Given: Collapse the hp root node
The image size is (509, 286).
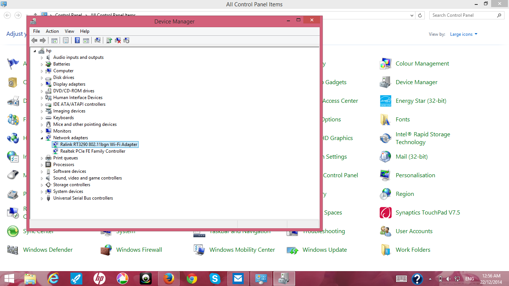Looking at the screenshot, I should [35, 51].
